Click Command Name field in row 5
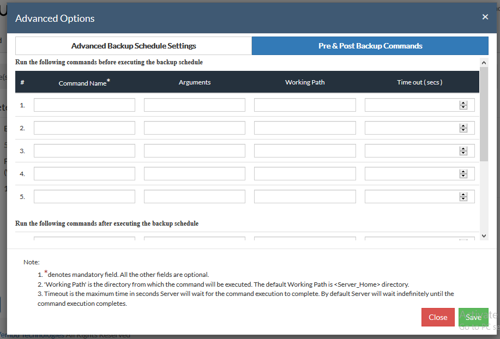The height and width of the screenshot is (339, 500). pyautogui.click(x=85, y=197)
